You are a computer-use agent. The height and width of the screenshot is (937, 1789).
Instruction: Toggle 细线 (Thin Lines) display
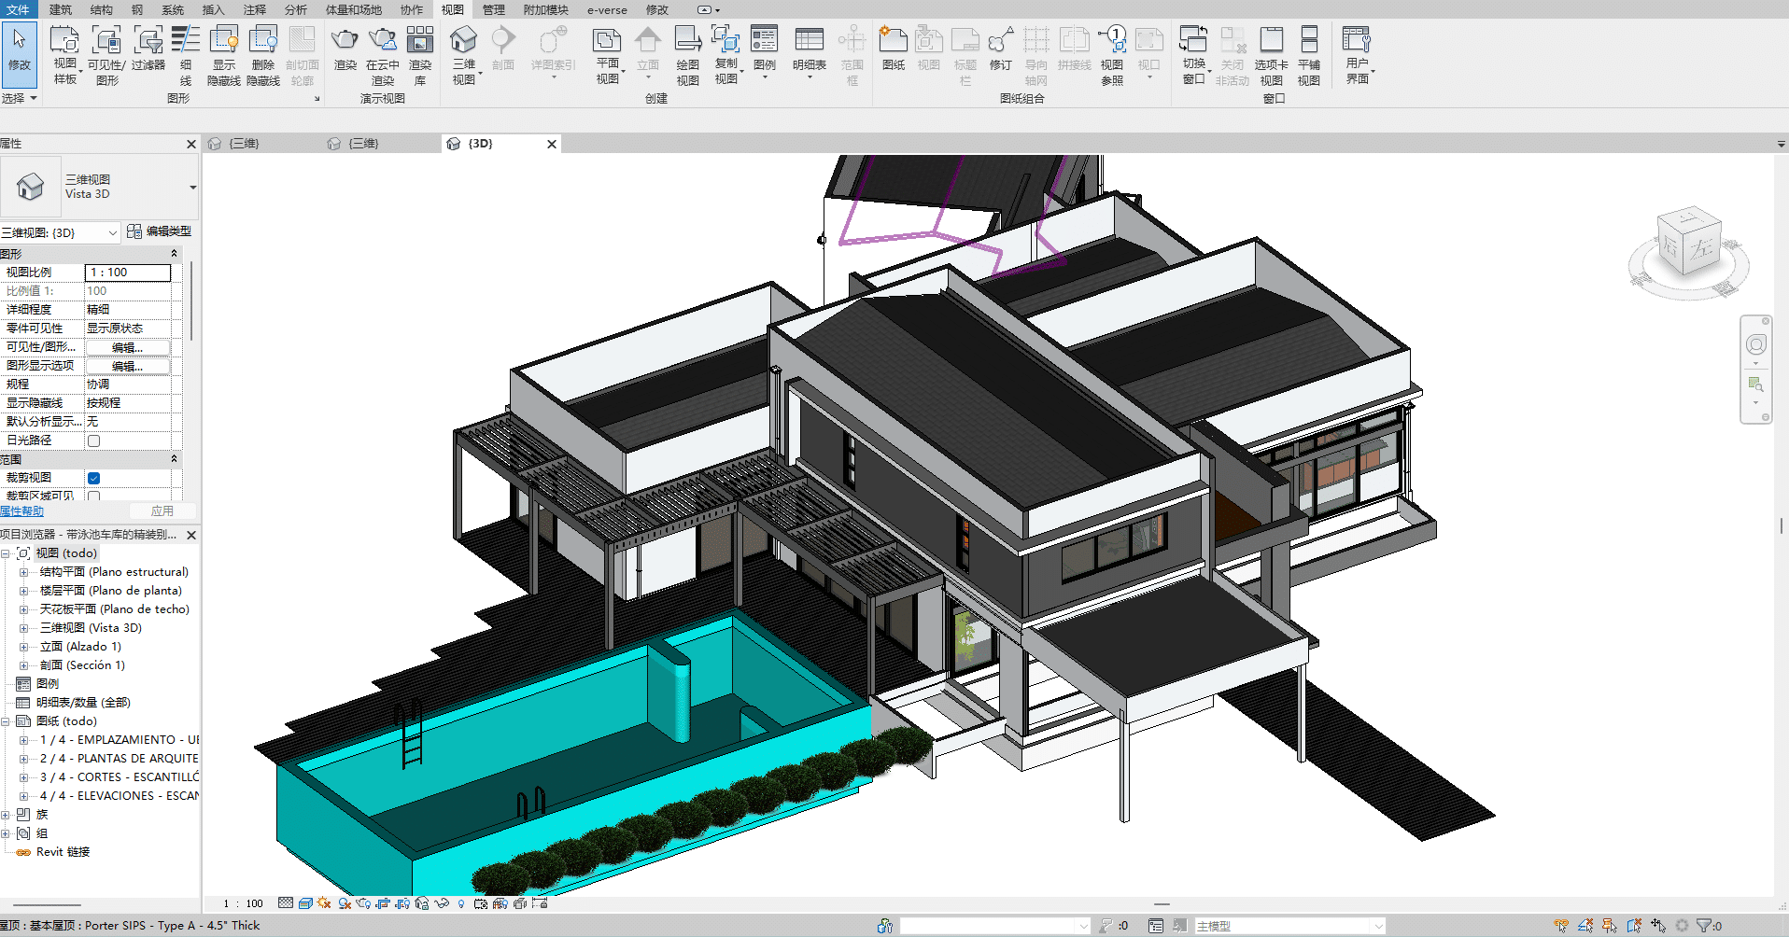click(x=185, y=54)
